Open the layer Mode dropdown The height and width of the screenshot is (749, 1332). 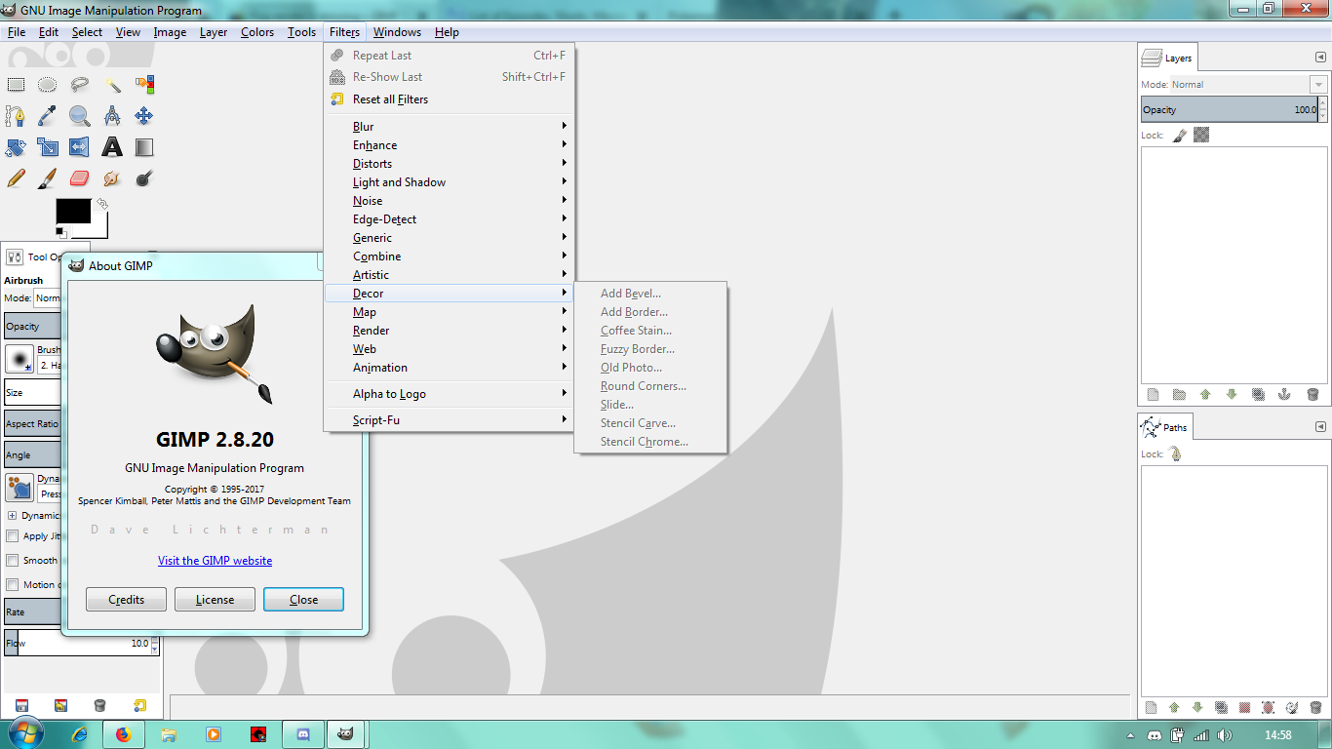(1248, 85)
